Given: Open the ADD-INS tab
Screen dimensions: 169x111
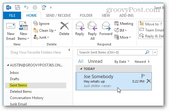Looking at the screenshot, I should coord(126,16).
